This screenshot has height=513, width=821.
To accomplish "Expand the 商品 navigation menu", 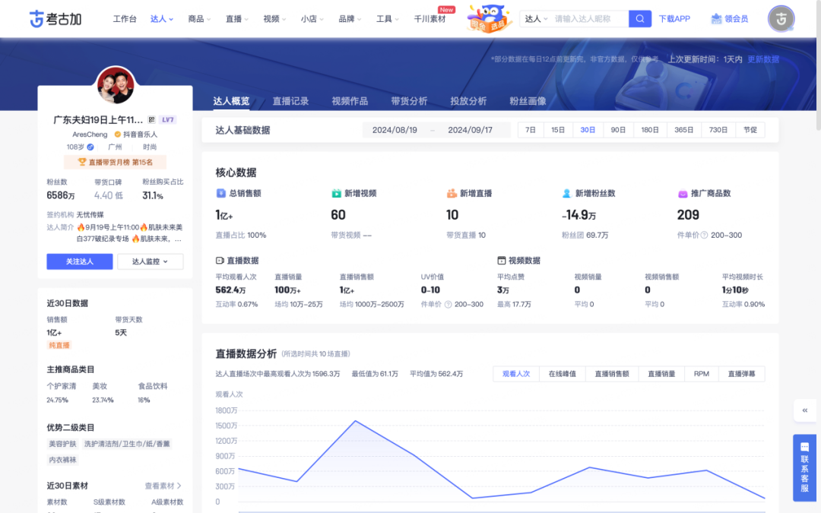I will [200, 19].
